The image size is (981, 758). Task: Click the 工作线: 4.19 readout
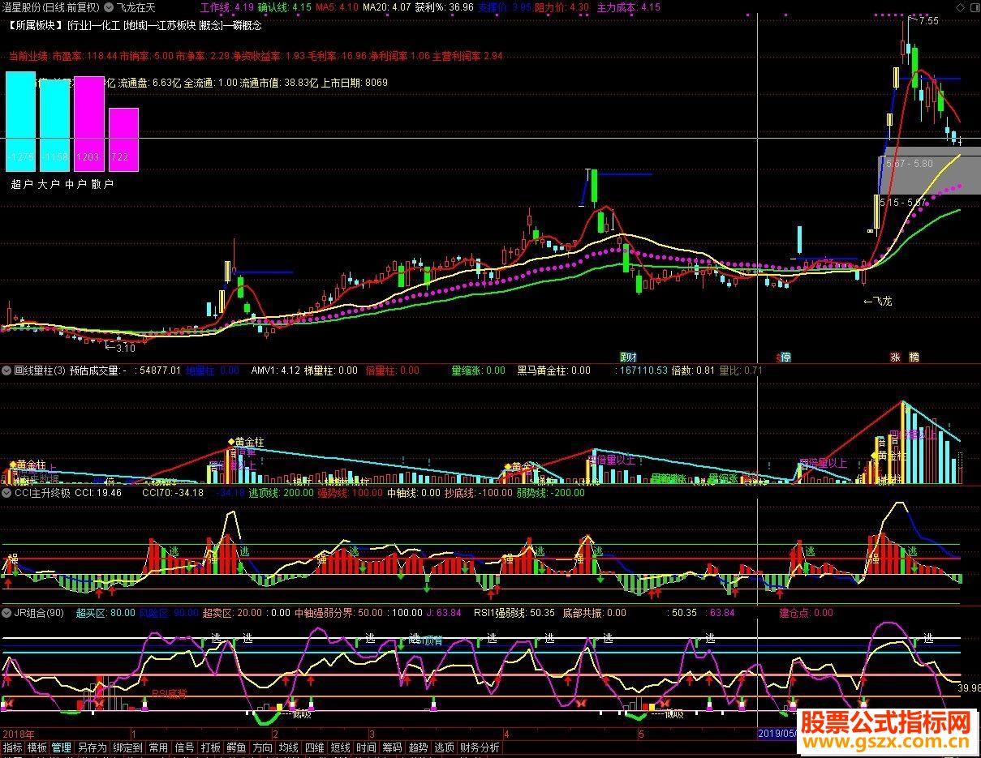[226, 7]
